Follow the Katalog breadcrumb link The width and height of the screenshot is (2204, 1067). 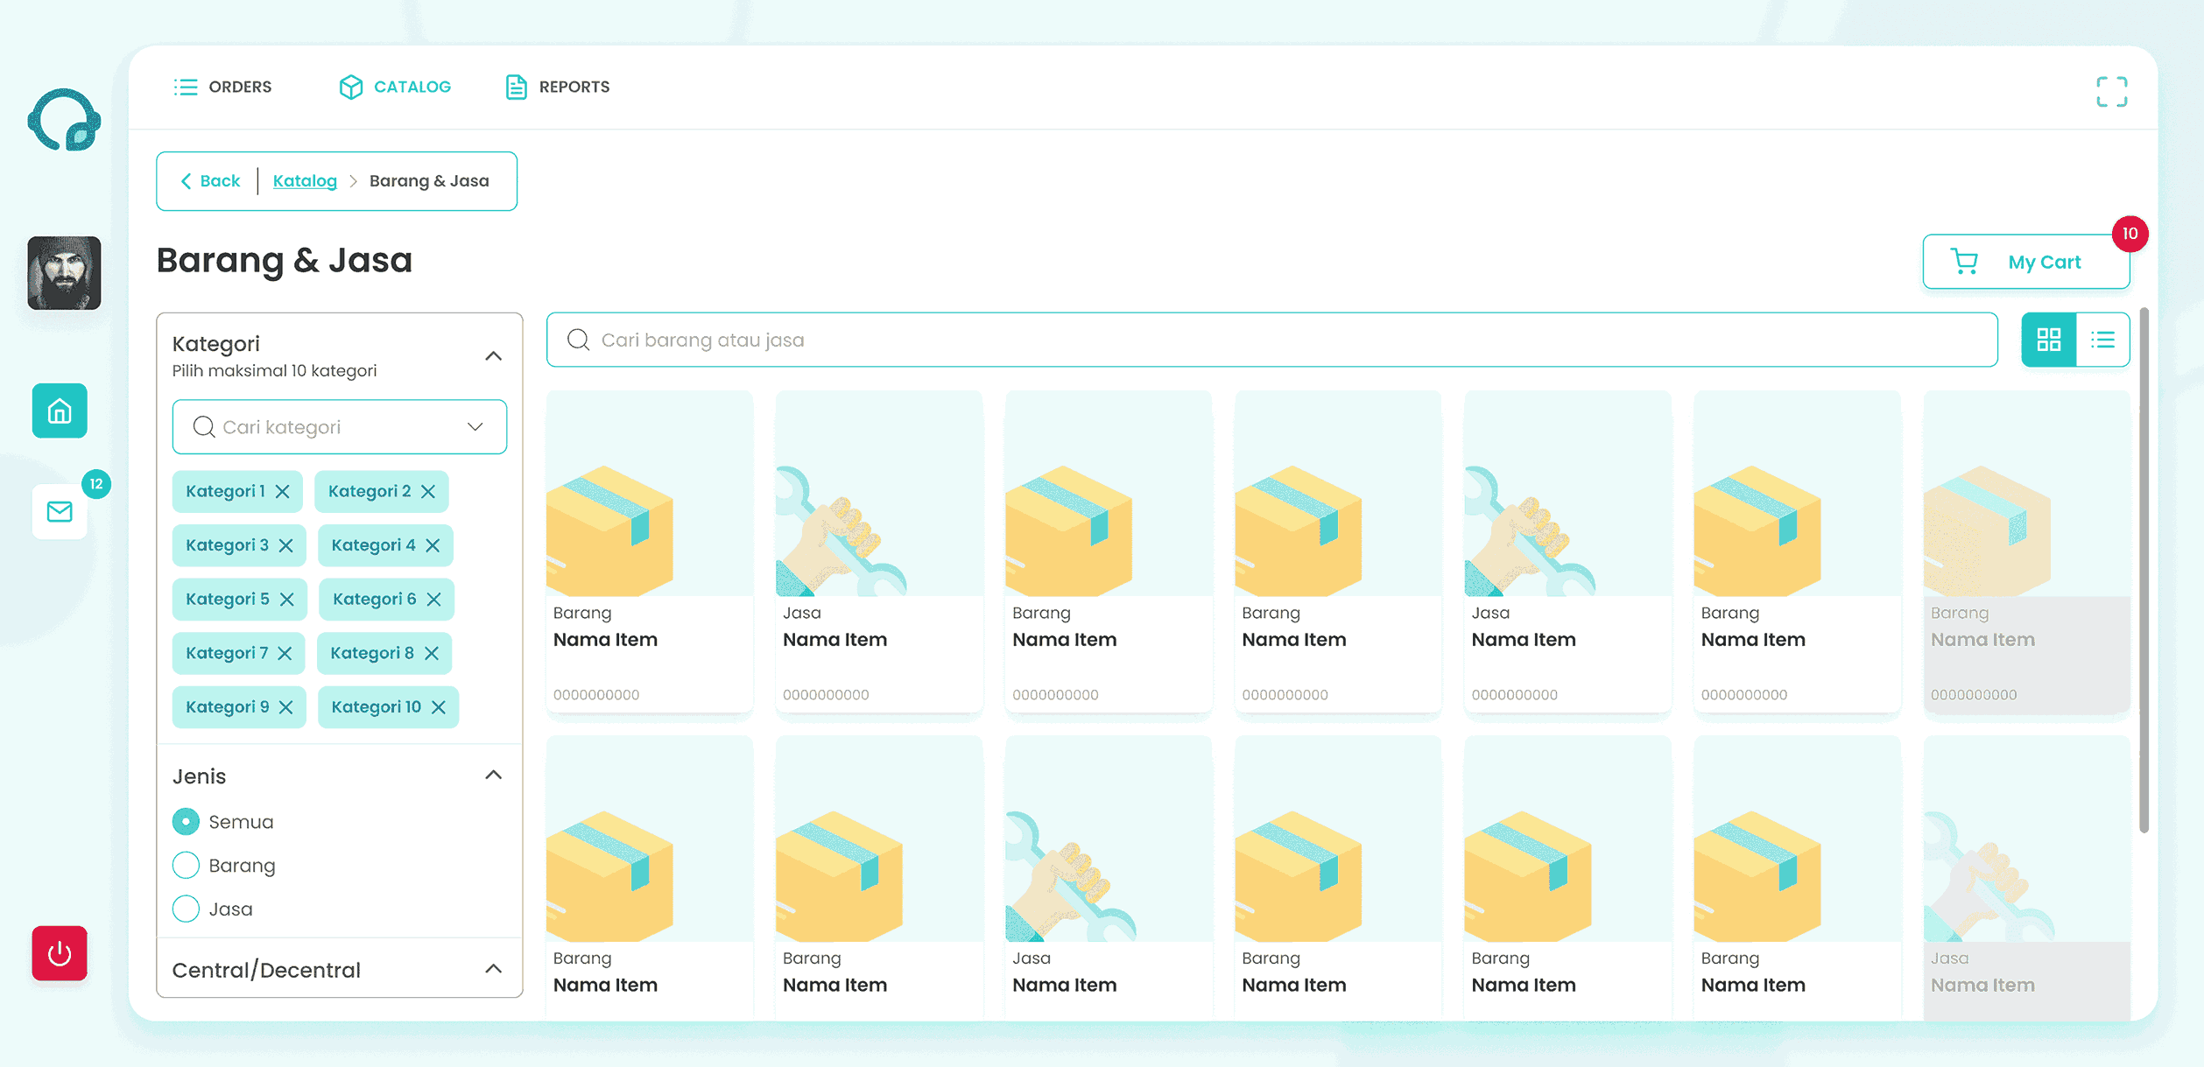305,181
